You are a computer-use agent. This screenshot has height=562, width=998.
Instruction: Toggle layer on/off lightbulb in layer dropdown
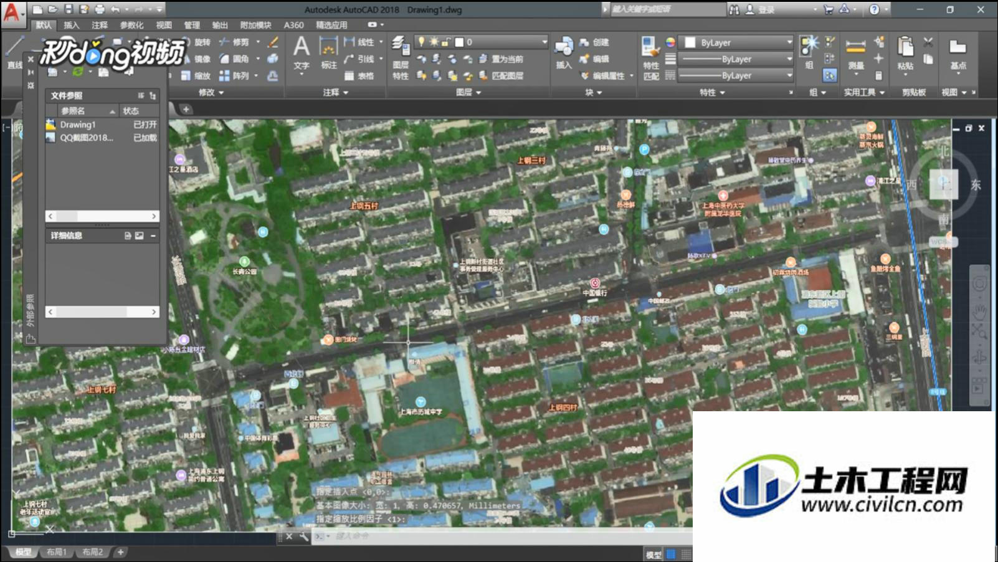422,42
